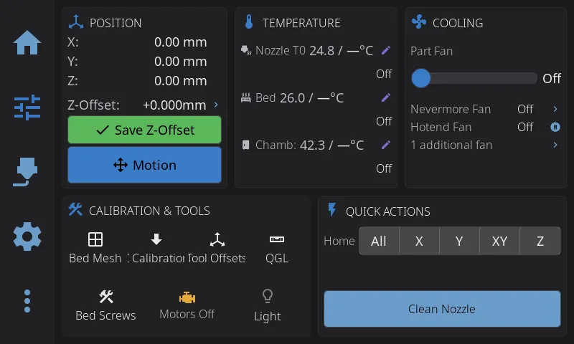The height and width of the screenshot is (344, 574).
Task: Click the Z-Offset +0.000mm value
Action: click(x=174, y=105)
